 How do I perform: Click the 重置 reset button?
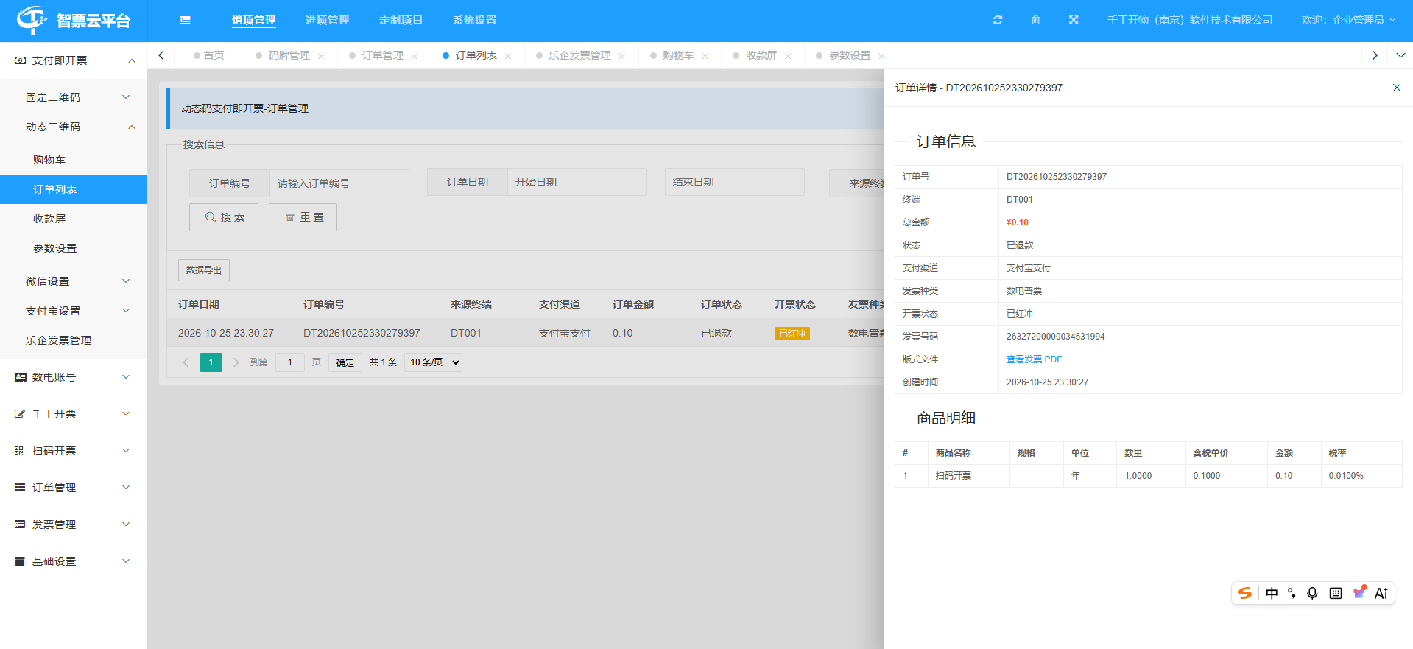pos(303,217)
